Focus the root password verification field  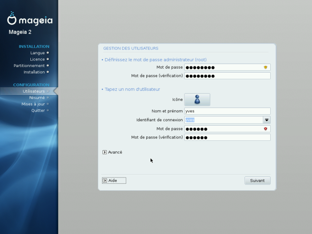coord(227,76)
